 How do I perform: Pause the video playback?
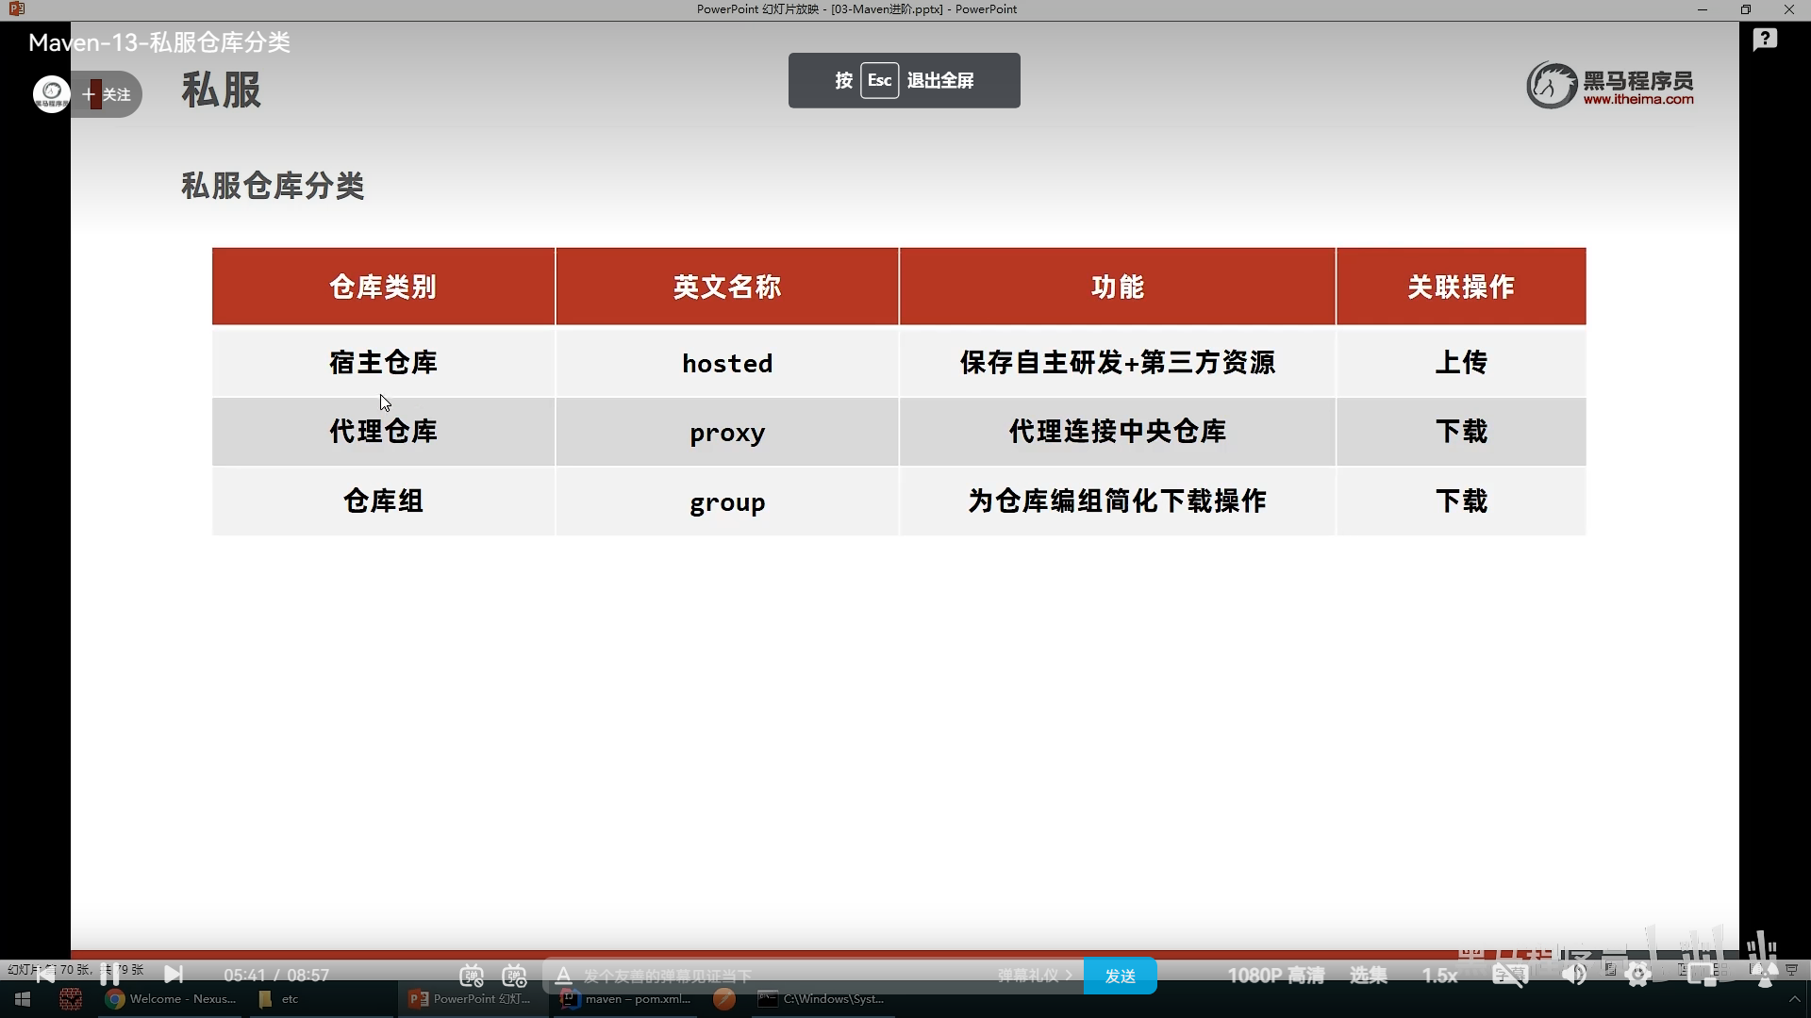[x=109, y=975]
